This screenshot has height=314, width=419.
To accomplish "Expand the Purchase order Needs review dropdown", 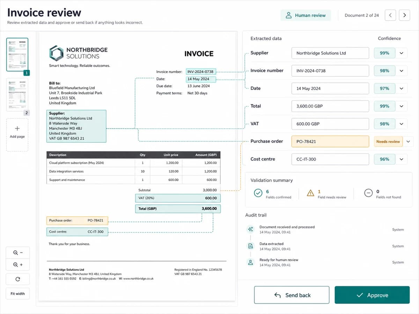I will coord(408,142).
